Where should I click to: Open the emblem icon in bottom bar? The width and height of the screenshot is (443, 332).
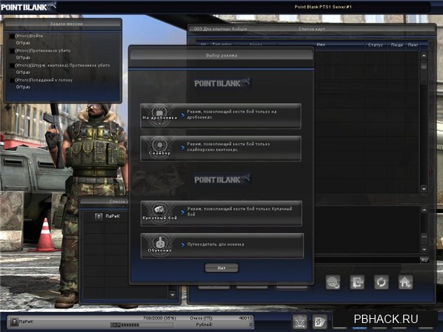300,322
